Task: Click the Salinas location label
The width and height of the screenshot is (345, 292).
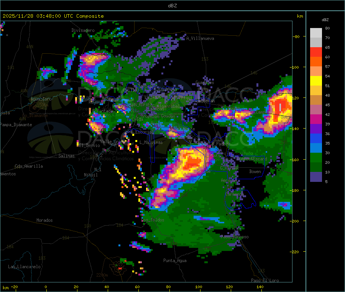Action: pos(66,156)
